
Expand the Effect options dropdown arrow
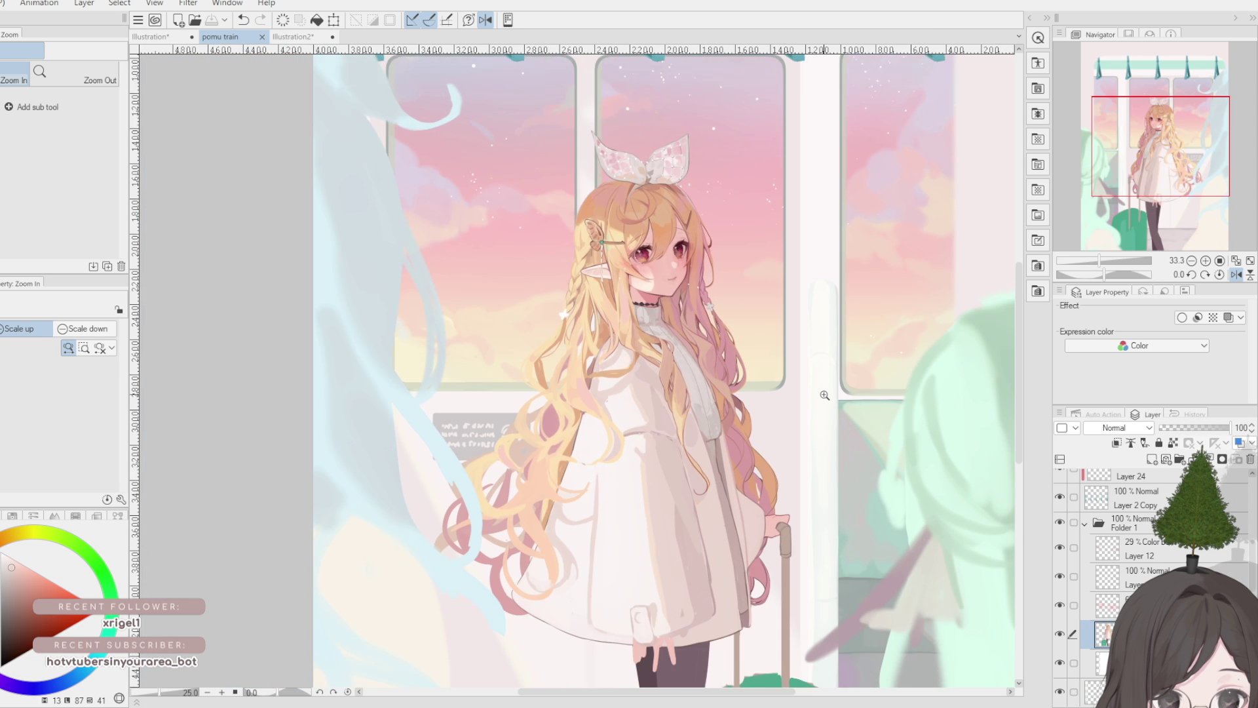pos(1241,317)
